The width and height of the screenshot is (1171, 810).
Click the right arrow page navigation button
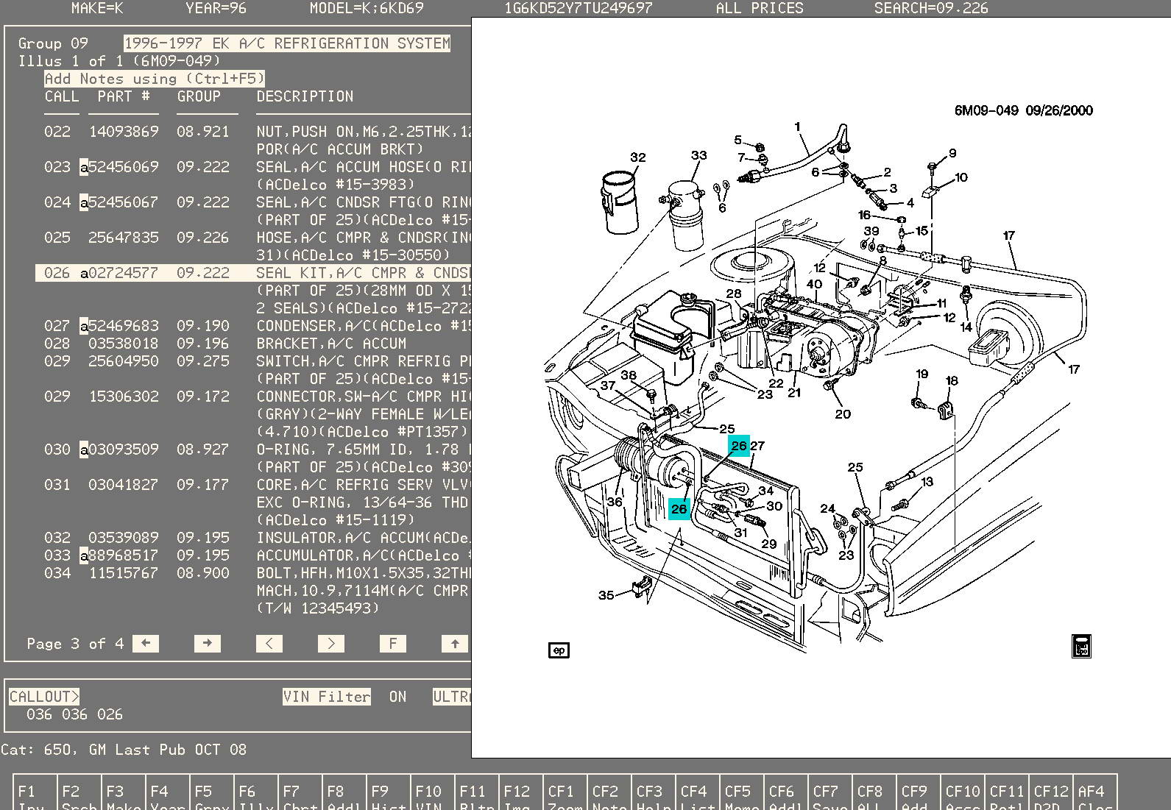207,644
